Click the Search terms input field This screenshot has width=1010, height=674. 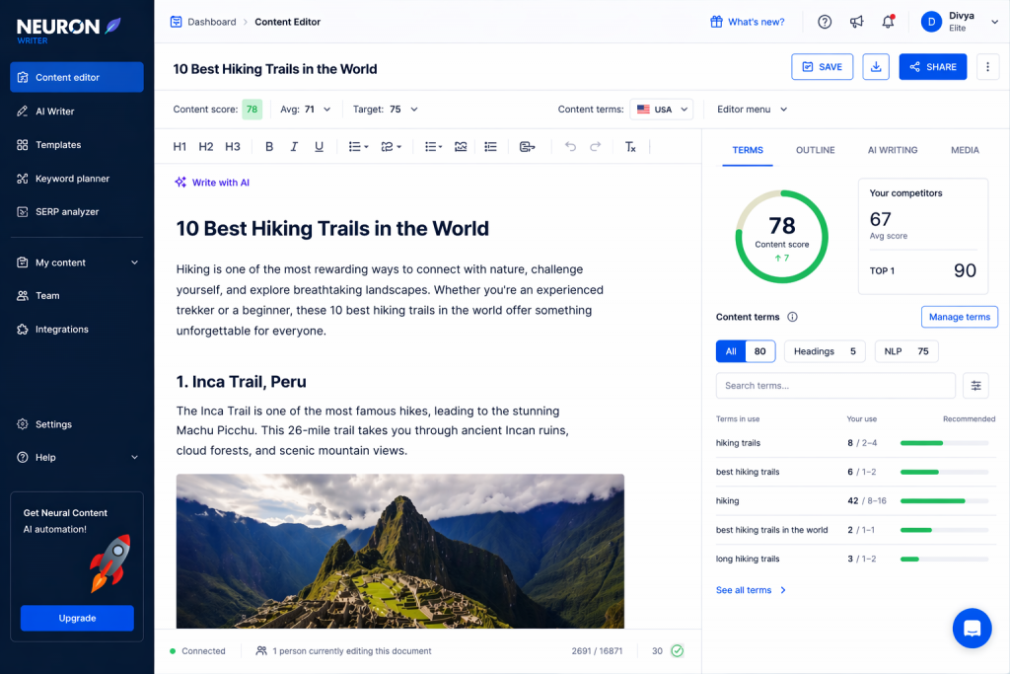point(834,386)
